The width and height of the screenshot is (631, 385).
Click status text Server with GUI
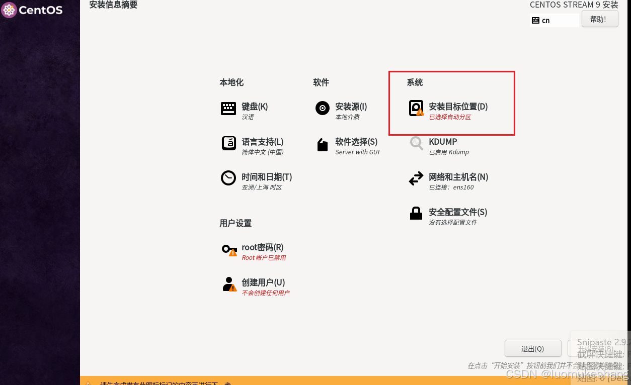(357, 152)
